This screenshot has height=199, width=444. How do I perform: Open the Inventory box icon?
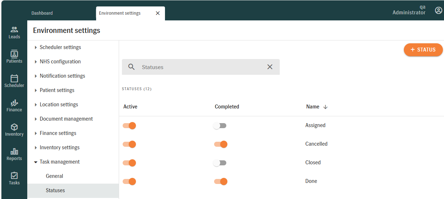point(14,127)
